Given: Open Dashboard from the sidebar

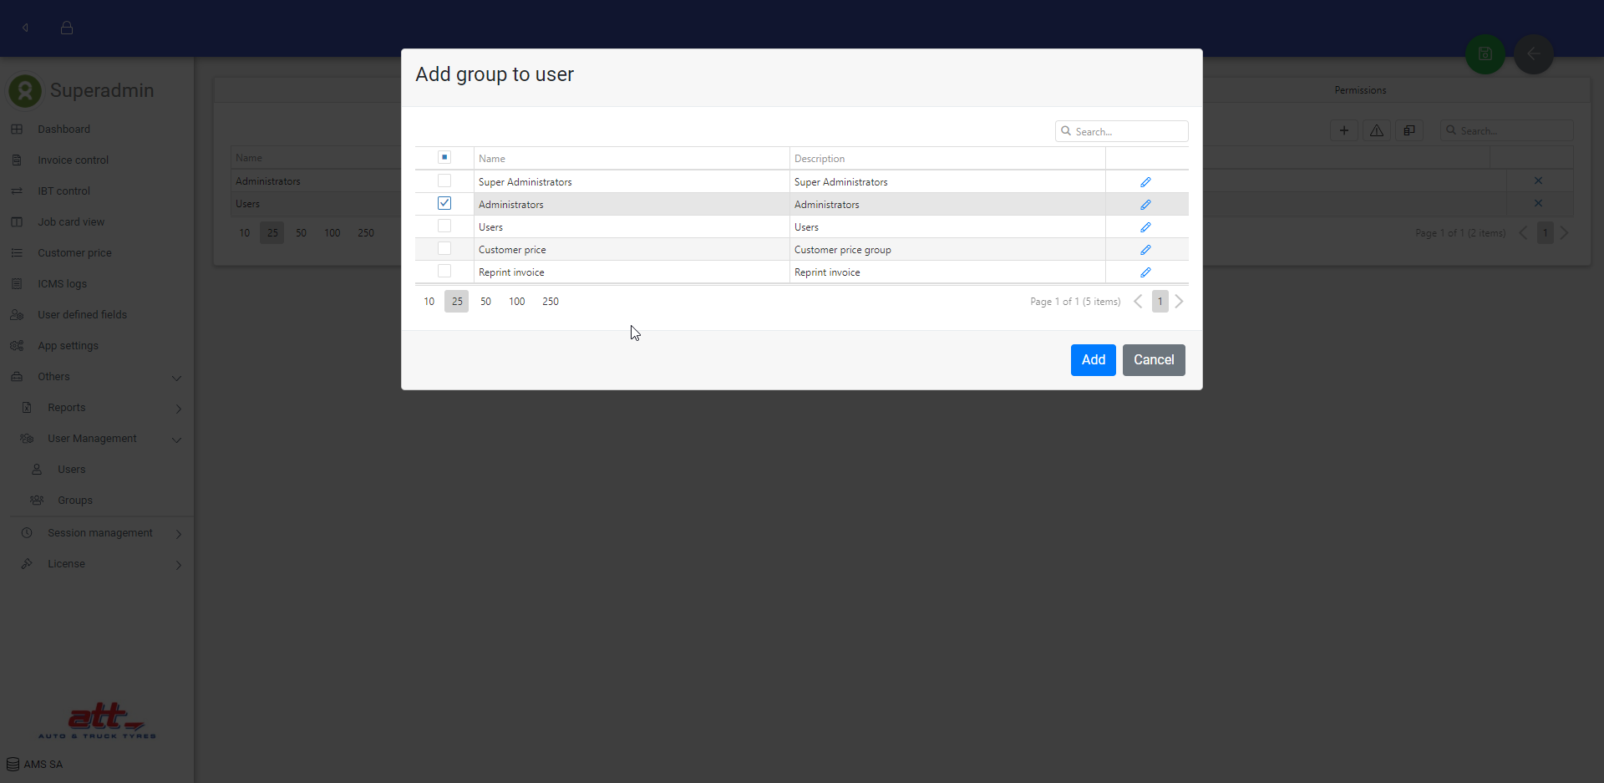Looking at the screenshot, I should [63, 130].
